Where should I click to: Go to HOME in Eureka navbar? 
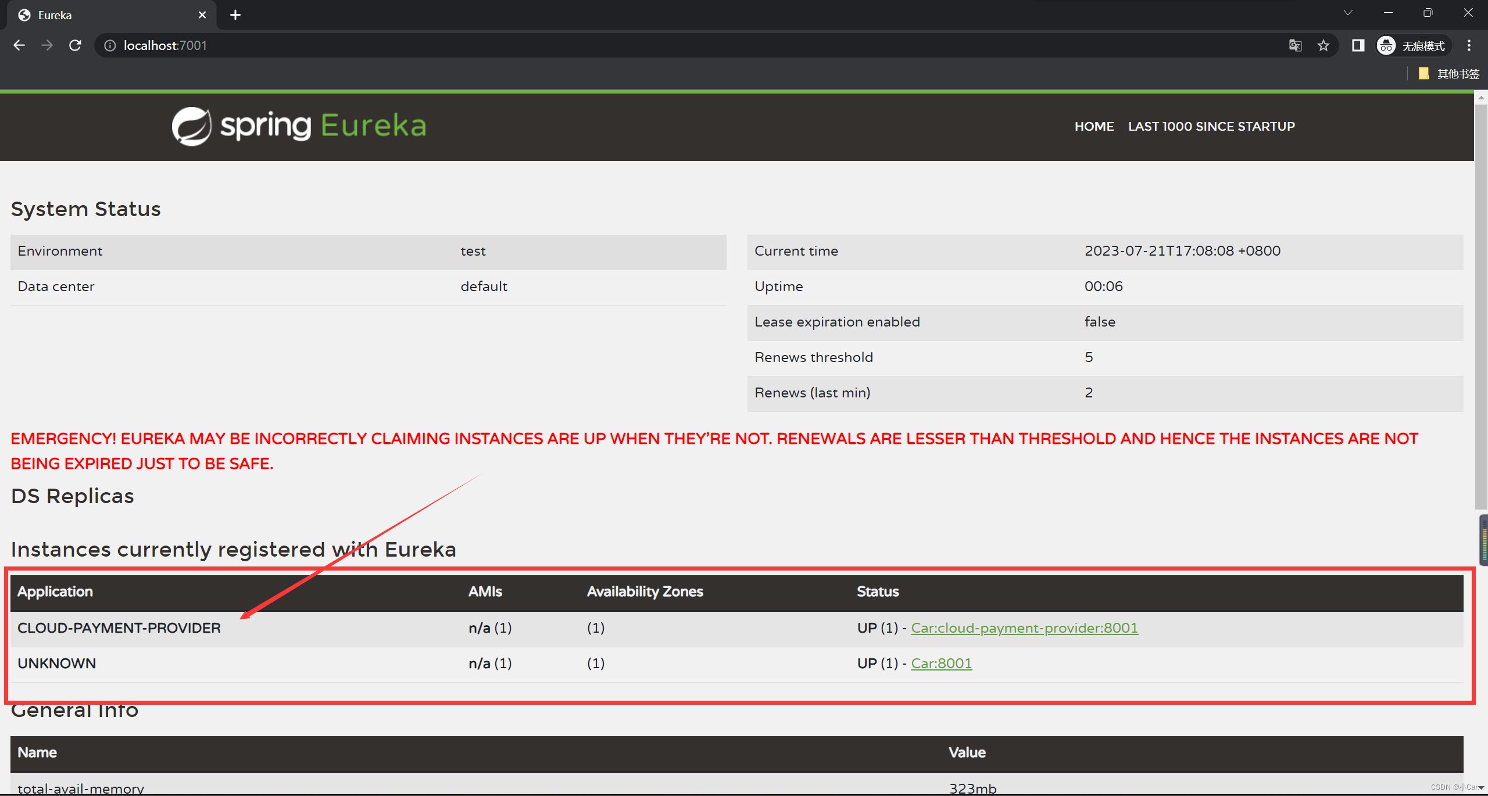point(1094,126)
